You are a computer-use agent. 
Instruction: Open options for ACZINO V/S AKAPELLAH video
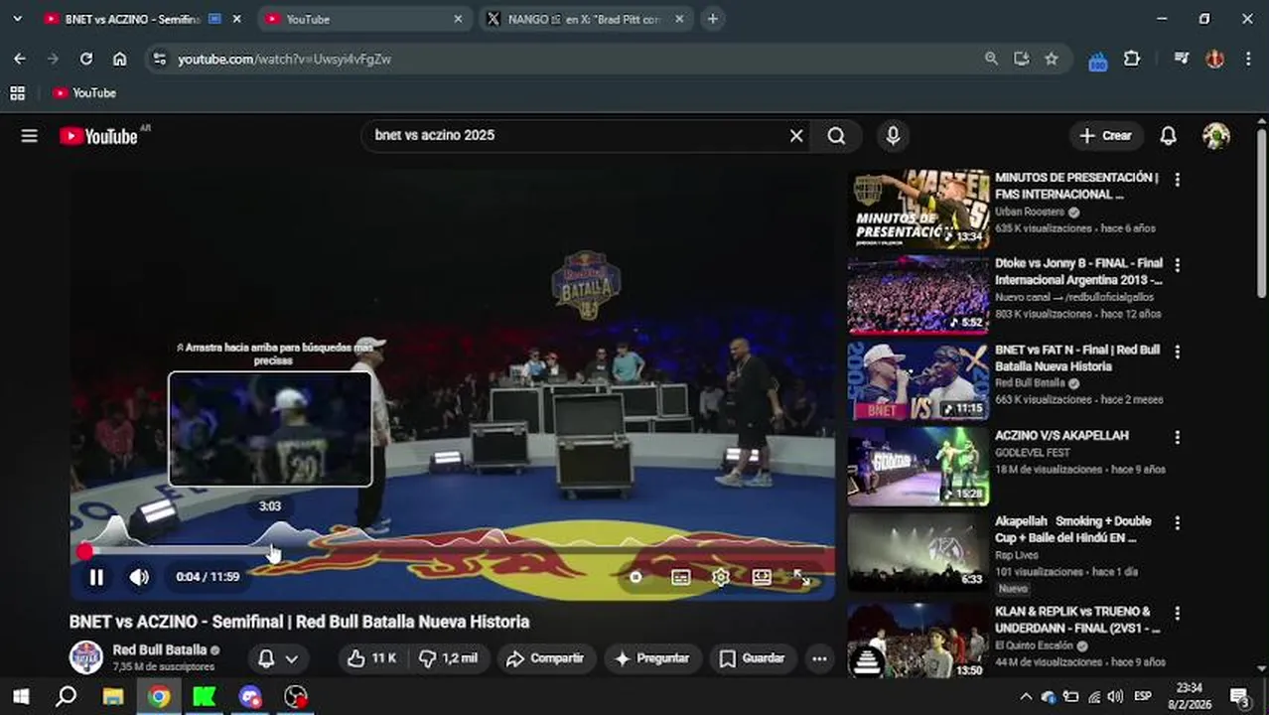pyautogui.click(x=1177, y=437)
